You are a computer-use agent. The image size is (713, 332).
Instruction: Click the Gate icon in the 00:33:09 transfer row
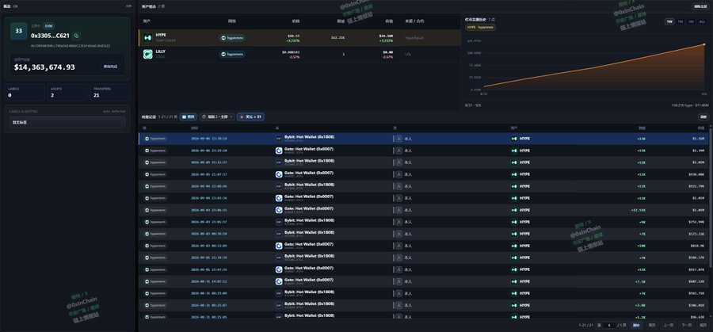tap(279, 246)
